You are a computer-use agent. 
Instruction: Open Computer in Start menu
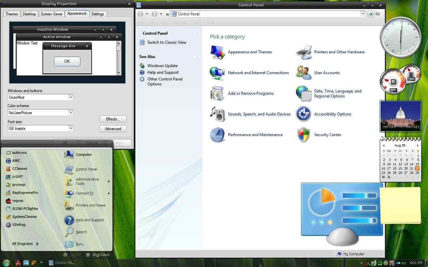coord(78,155)
